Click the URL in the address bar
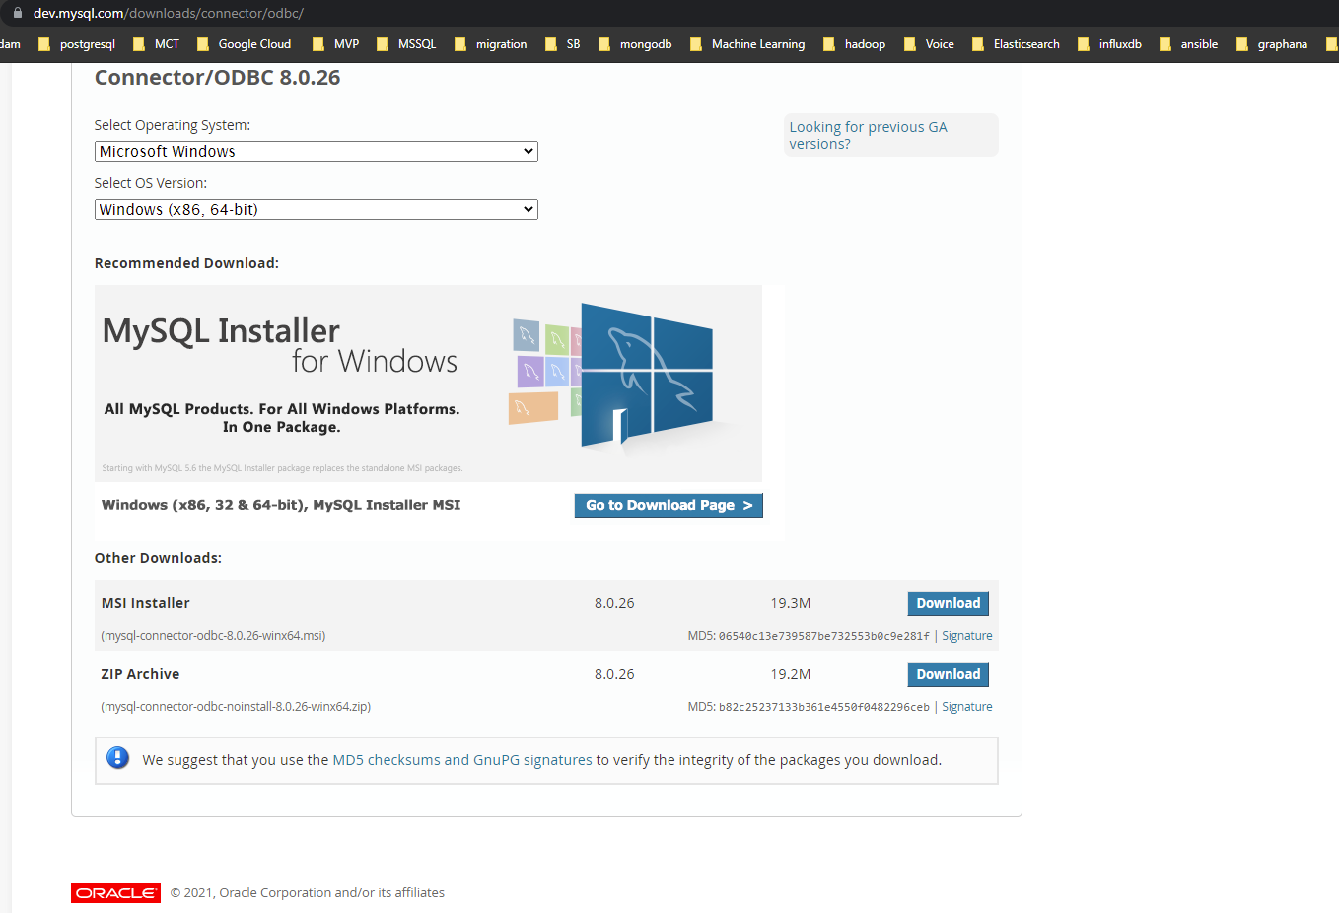Screen dimensions: 1339x913 169,13
